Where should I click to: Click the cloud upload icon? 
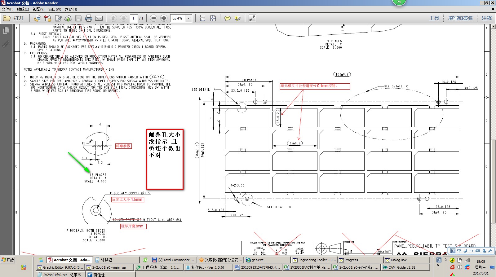point(68,18)
